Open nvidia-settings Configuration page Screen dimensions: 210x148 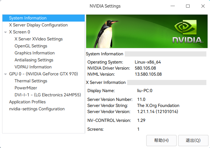tap(37, 109)
